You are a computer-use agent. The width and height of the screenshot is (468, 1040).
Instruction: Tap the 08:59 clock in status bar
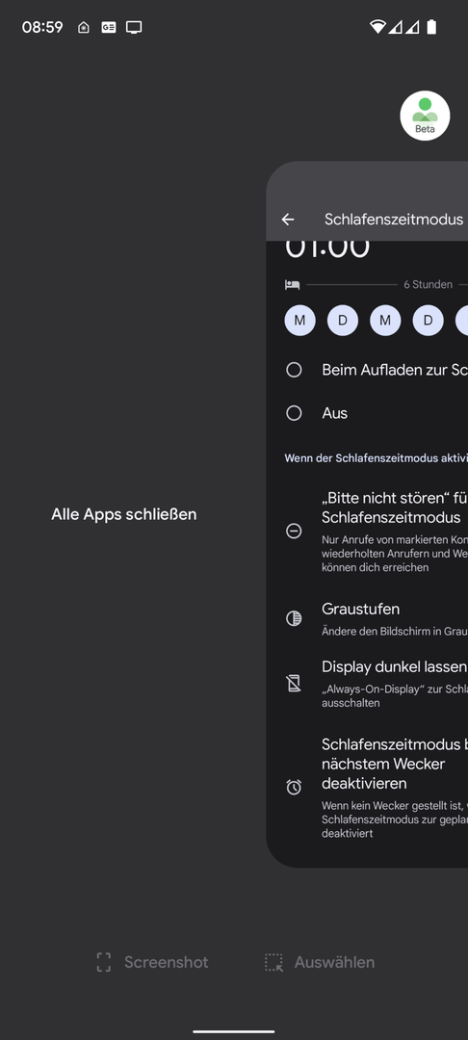tap(42, 27)
